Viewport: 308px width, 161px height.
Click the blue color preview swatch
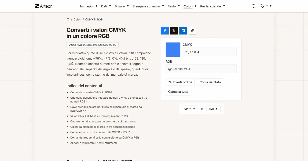(173, 50)
